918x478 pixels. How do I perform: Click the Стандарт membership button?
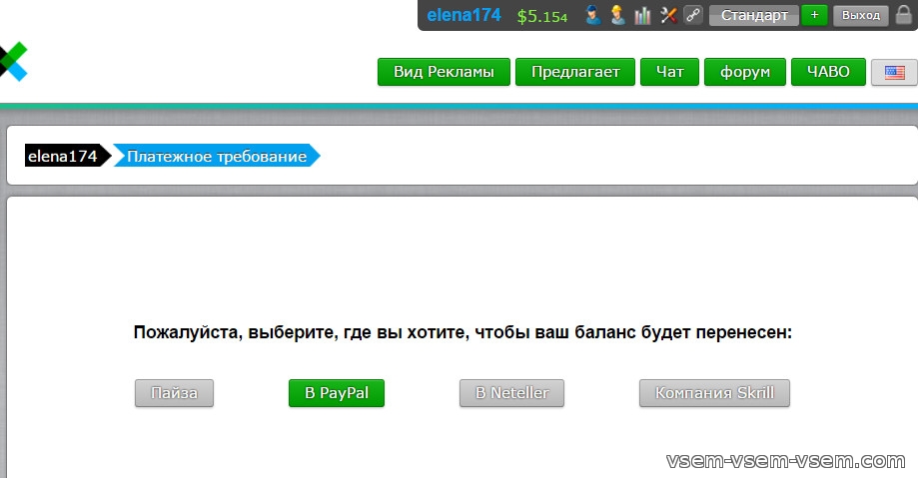click(x=754, y=15)
